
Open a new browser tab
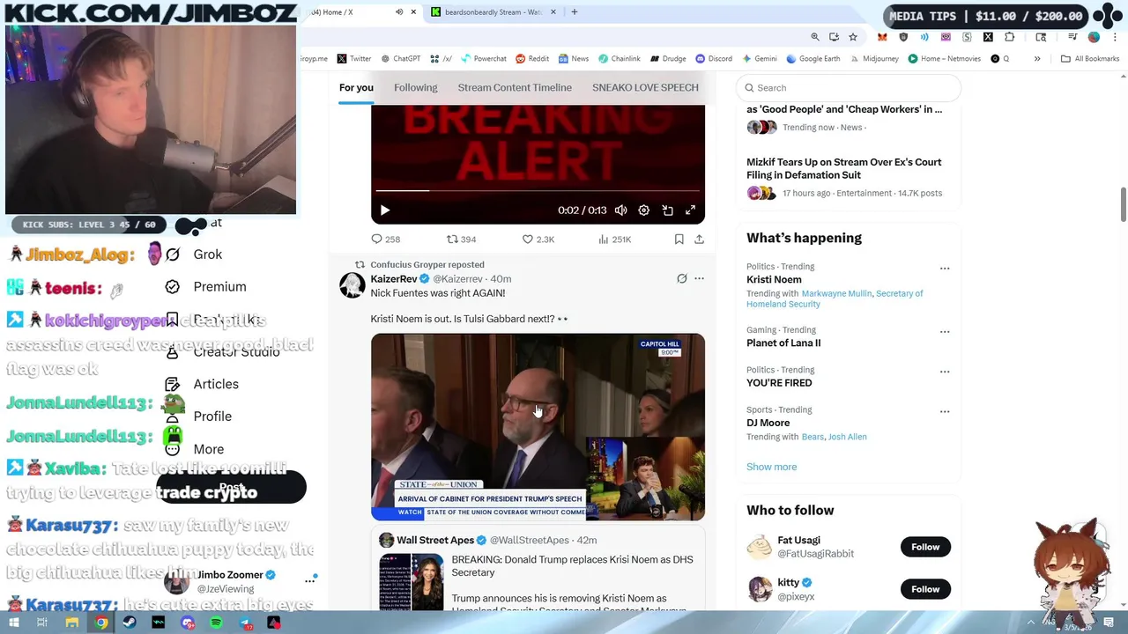(x=574, y=12)
